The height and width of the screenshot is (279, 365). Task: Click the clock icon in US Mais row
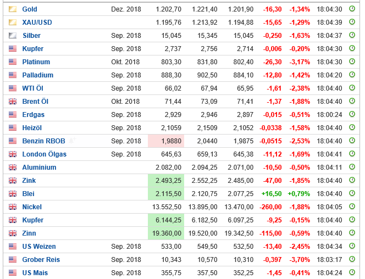coord(352,273)
